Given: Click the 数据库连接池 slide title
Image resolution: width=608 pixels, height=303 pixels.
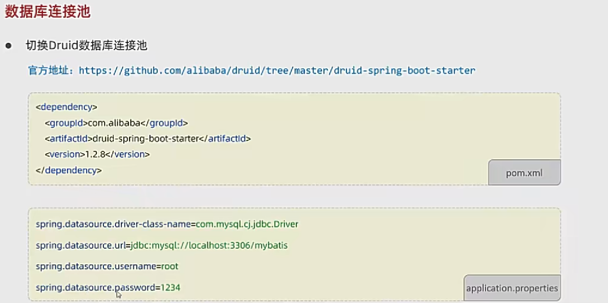Looking at the screenshot, I should click(48, 12).
